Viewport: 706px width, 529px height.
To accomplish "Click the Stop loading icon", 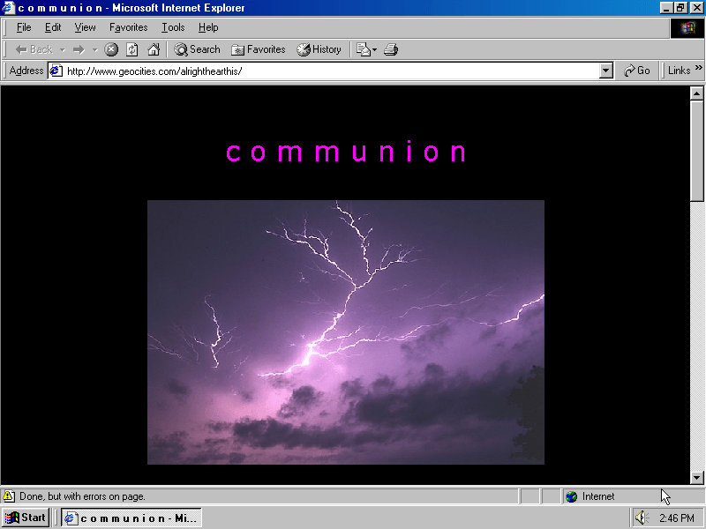I will 111,49.
